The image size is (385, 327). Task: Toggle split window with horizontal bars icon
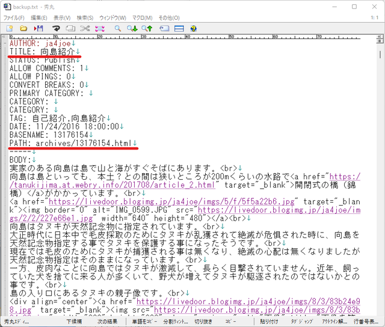click(x=179, y=28)
